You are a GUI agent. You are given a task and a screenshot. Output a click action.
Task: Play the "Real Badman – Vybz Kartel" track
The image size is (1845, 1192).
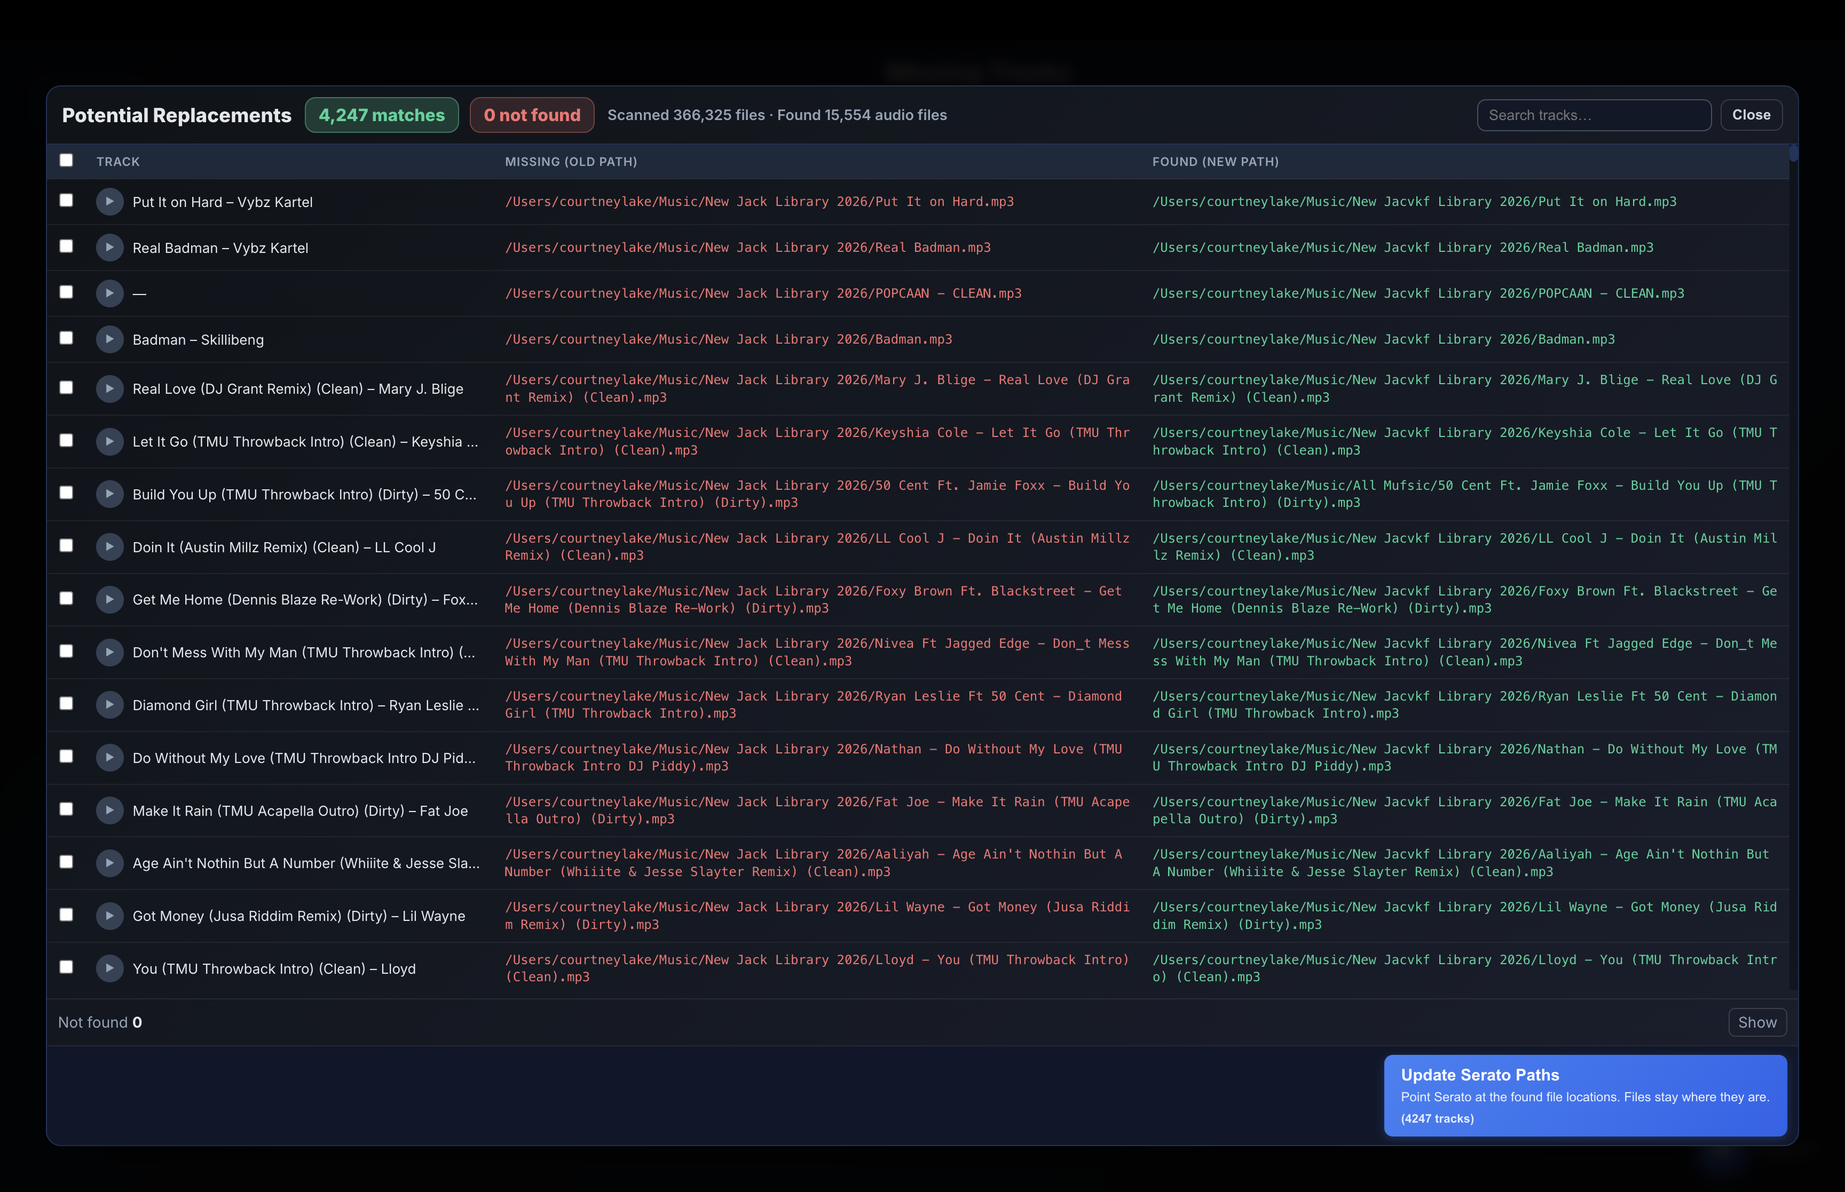click(x=109, y=248)
